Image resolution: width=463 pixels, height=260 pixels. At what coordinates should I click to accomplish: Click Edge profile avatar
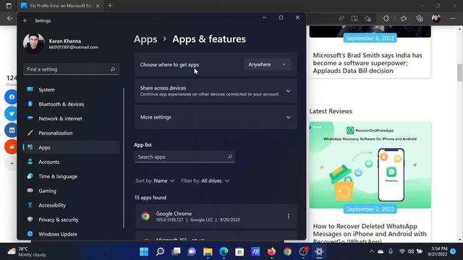(436, 19)
